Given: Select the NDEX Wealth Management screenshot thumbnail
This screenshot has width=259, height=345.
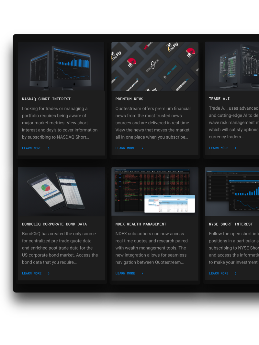Looking at the screenshot, I should [155, 191].
